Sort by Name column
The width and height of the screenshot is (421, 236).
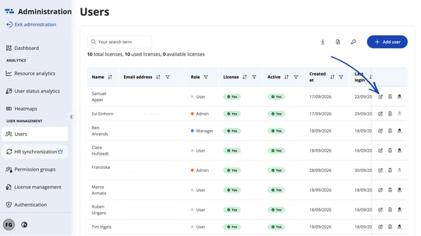tap(110, 77)
